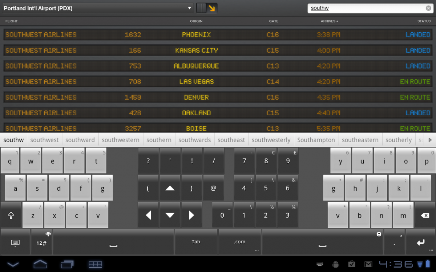Tap the left arrow navigation key

click(148, 215)
